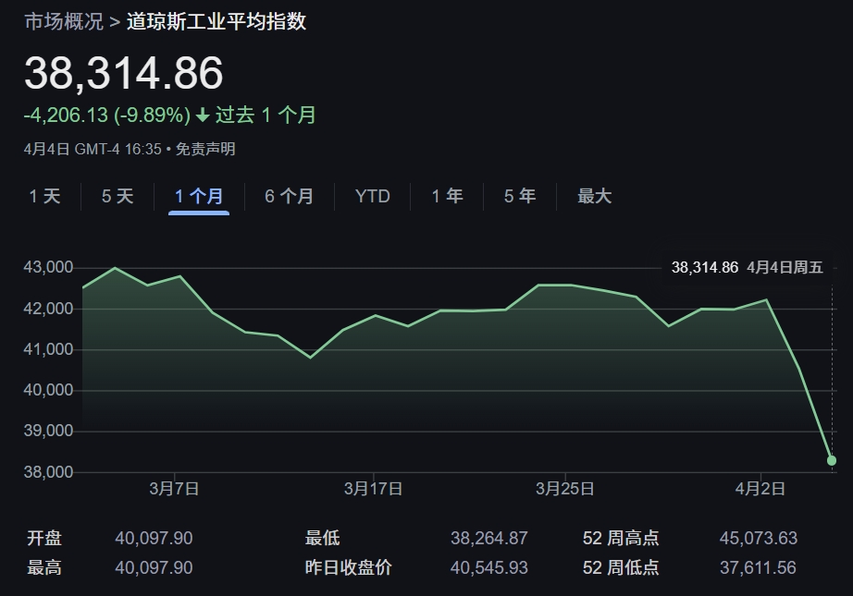Click the 52 周低点 label
853x596 pixels.
tap(621, 567)
